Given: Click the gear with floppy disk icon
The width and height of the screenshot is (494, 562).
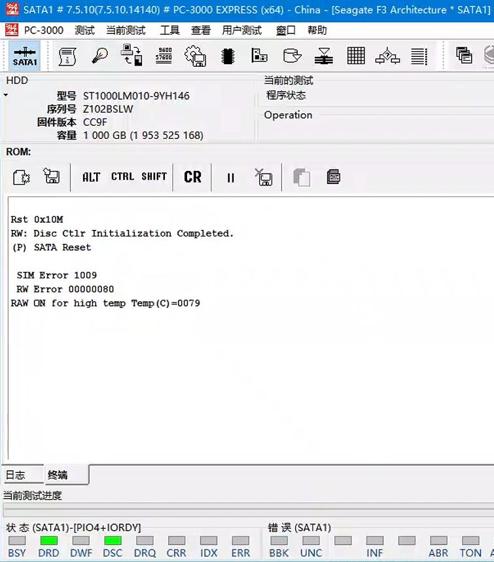Looking at the screenshot, I should pyautogui.click(x=195, y=56).
